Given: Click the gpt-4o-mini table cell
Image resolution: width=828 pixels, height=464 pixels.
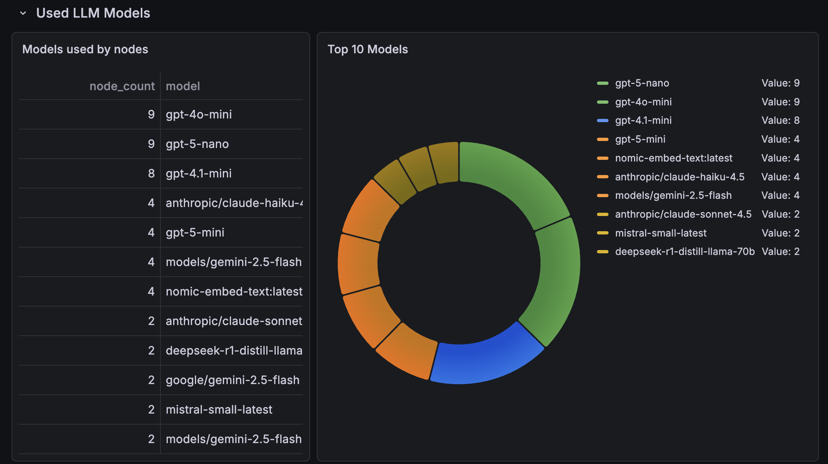Looking at the screenshot, I should [x=199, y=114].
